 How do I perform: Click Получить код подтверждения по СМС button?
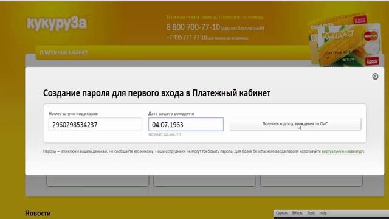coord(295,123)
